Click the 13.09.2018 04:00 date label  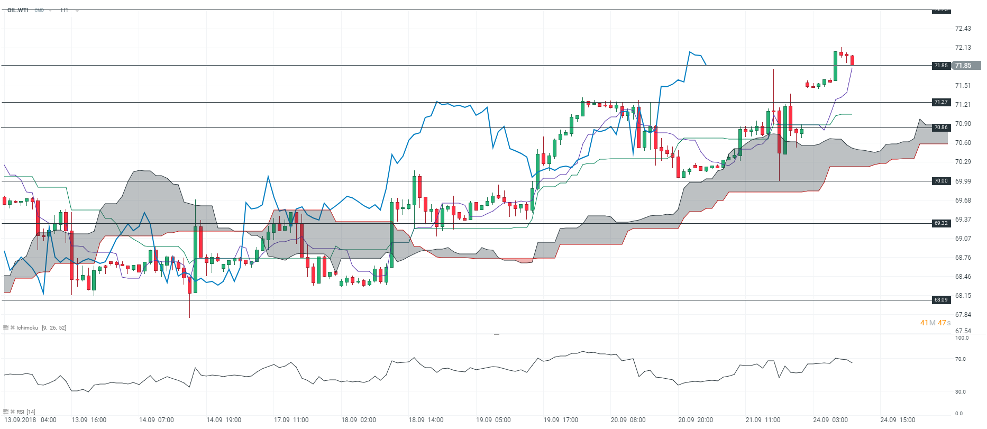coord(30,420)
